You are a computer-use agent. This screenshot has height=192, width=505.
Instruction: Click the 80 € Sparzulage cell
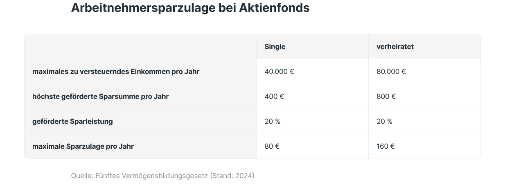point(272,146)
